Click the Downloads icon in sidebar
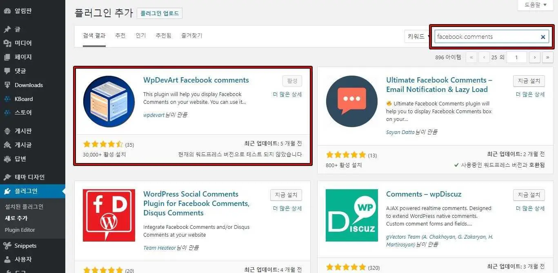This screenshot has height=273, width=558. pyautogui.click(x=7, y=85)
